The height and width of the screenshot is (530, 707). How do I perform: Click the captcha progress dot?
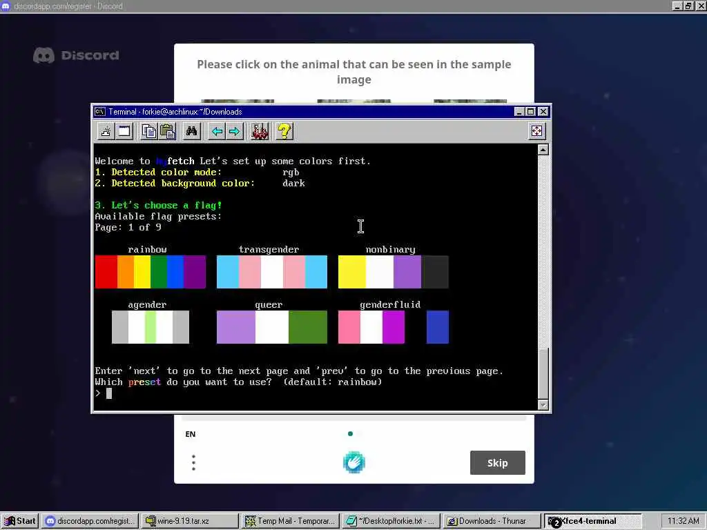pos(350,434)
